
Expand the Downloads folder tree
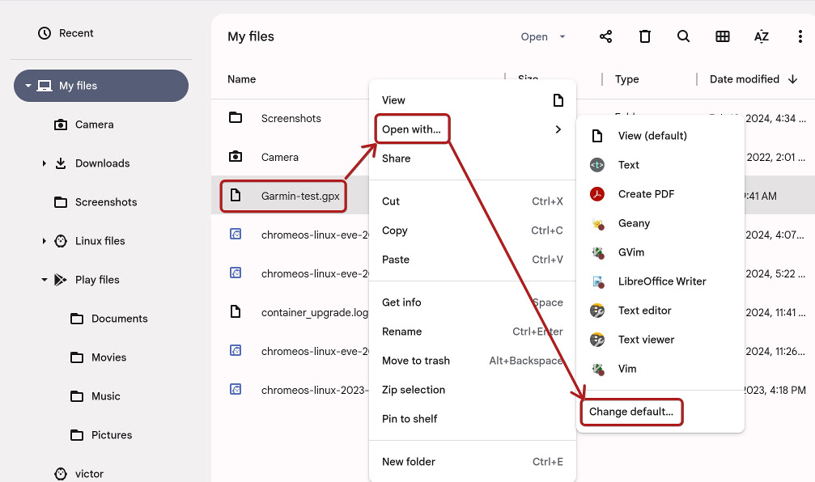tap(44, 163)
